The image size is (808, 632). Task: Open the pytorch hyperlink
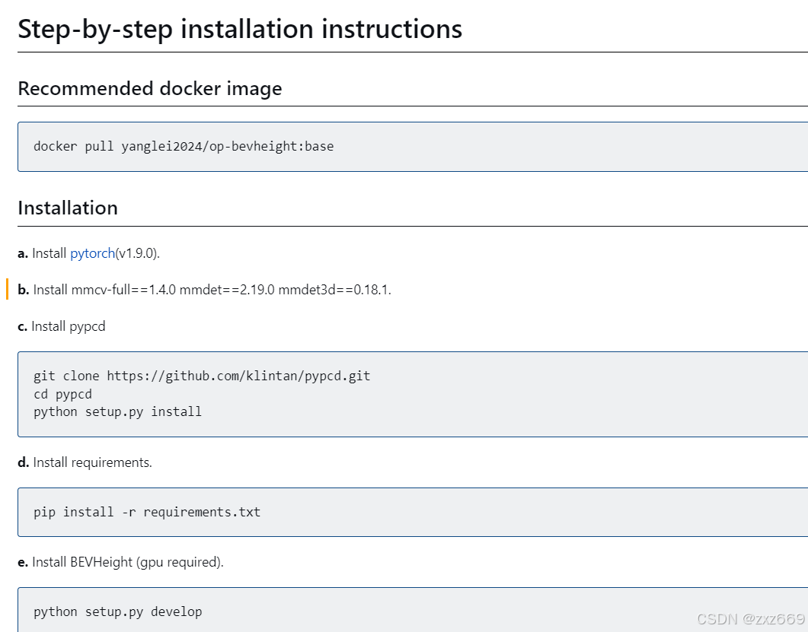click(92, 253)
